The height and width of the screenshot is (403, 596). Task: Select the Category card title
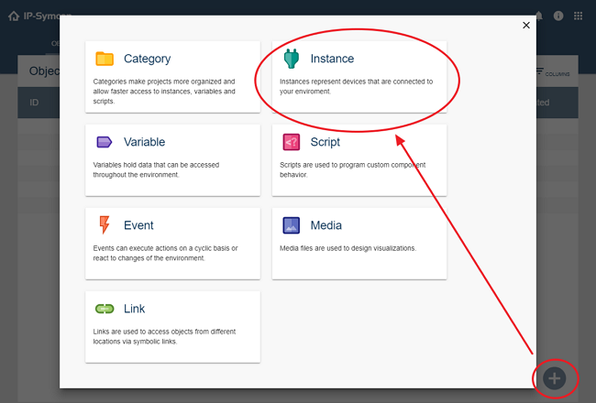point(147,59)
